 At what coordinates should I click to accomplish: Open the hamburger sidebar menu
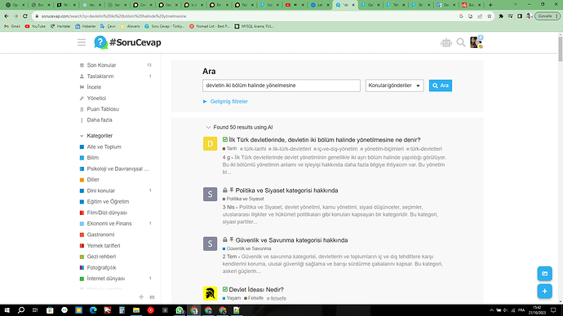tap(82, 42)
